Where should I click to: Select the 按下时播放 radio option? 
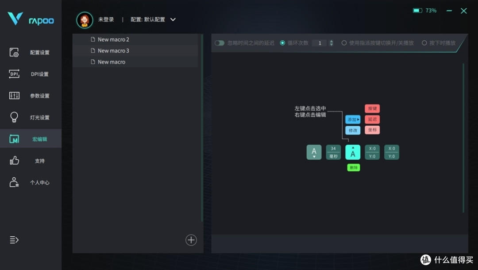(424, 43)
